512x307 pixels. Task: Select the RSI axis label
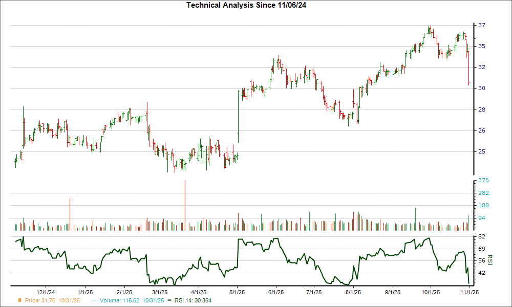click(490, 261)
